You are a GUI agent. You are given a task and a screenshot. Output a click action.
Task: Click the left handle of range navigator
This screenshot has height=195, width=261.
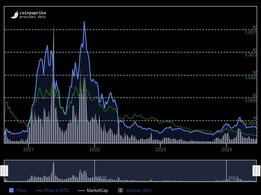point(4,171)
